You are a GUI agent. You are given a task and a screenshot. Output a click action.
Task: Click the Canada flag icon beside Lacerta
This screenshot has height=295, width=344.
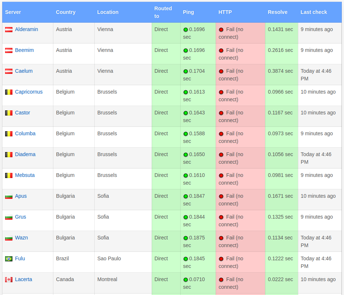click(9, 280)
